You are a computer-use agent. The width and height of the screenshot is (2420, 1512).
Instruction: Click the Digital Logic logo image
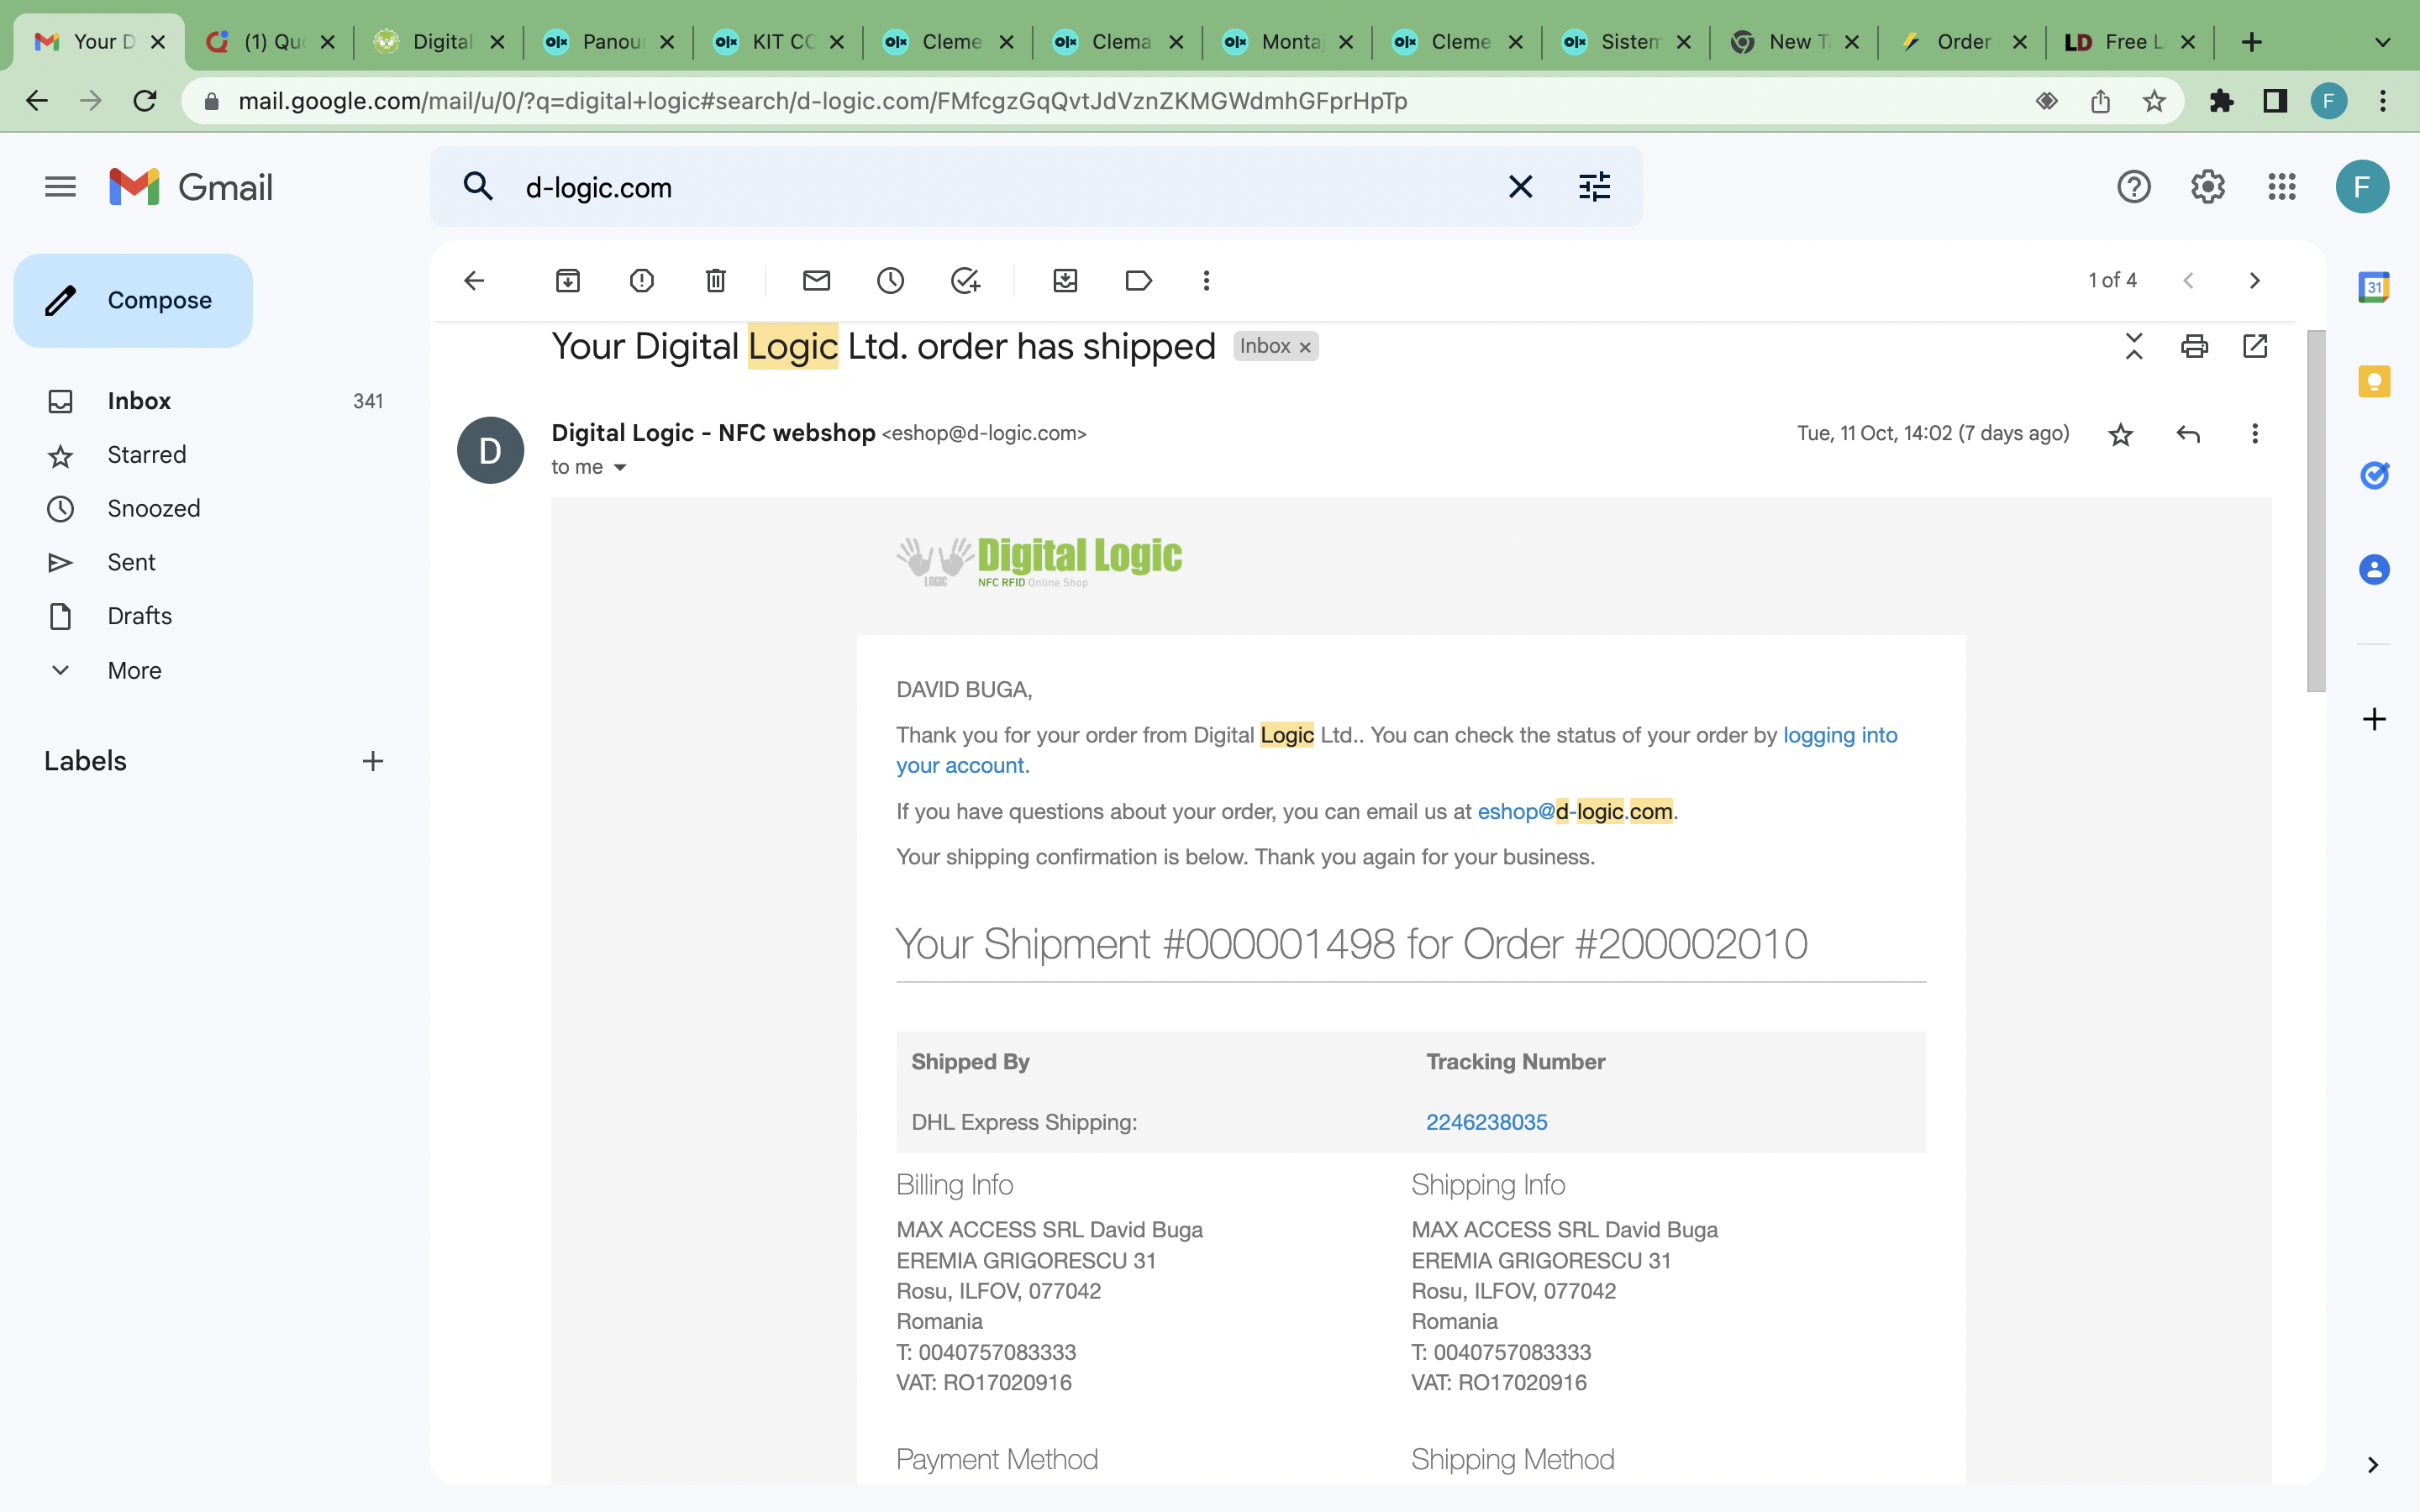tap(1039, 561)
